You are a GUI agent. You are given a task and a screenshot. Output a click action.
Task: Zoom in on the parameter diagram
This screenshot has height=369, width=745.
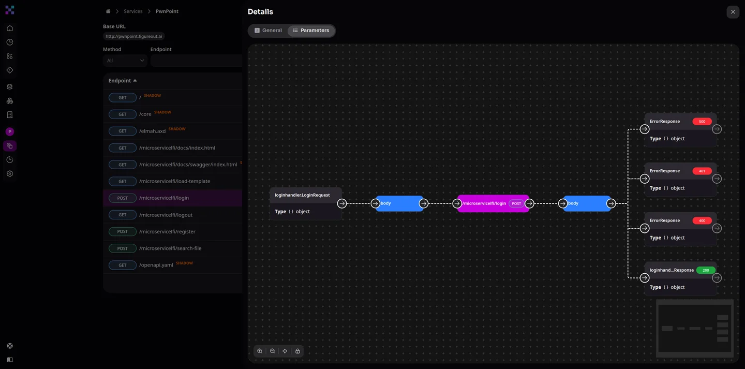pos(260,351)
